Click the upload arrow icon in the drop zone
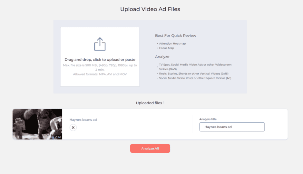Viewport: 303px width, 174px height. coord(100,44)
